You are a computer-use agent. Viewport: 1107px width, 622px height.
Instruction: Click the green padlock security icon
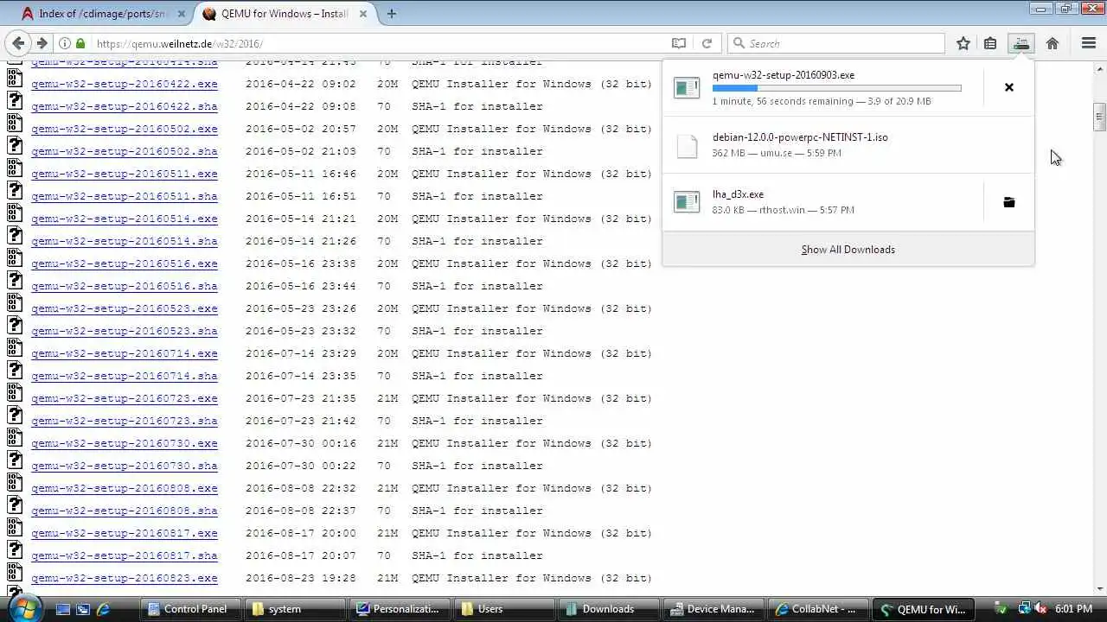(80, 43)
